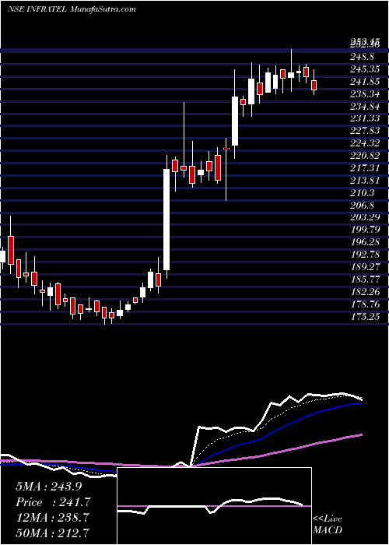Click the 178.76 price label
Image resolution: width=389 pixels, height=545 pixels.
(x=365, y=304)
